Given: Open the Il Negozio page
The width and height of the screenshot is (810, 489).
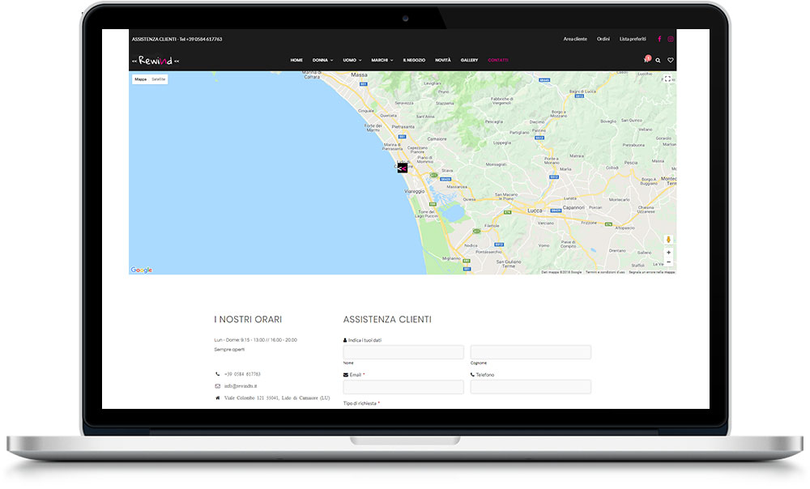Looking at the screenshot, I should pos(414,60).
